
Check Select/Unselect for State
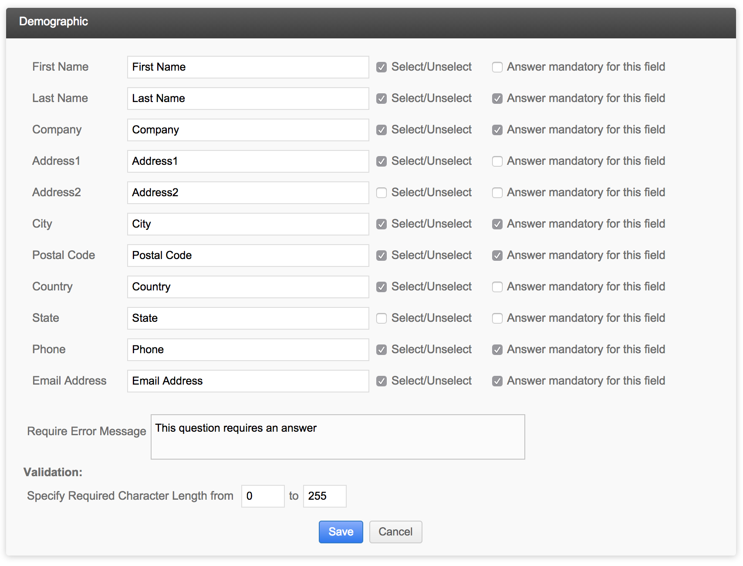coord(382,318)
